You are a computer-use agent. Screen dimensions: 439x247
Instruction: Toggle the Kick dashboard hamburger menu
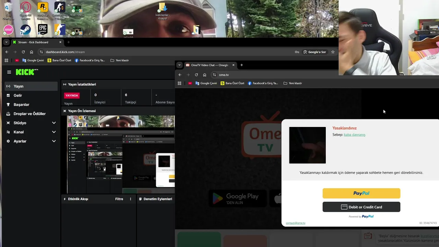tap(9, 72)
